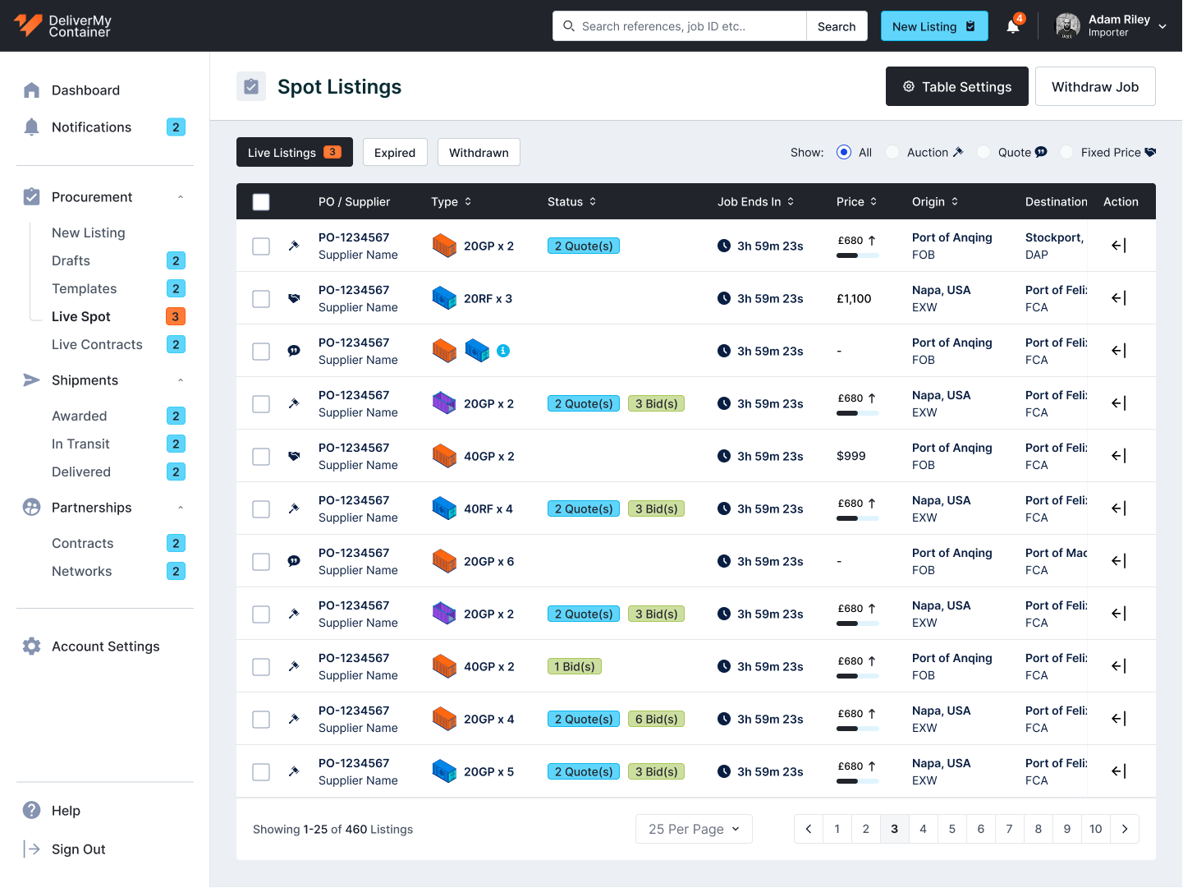Click the Withdraw Job button
The width and height of the screenshot is (1183, 888).
click(1095, 86)
